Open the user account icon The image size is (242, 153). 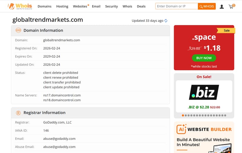coord(222,6)
